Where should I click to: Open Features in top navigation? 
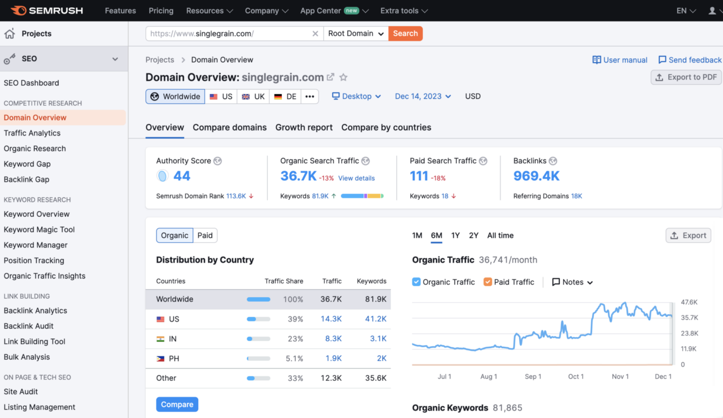tap(120, 11)
